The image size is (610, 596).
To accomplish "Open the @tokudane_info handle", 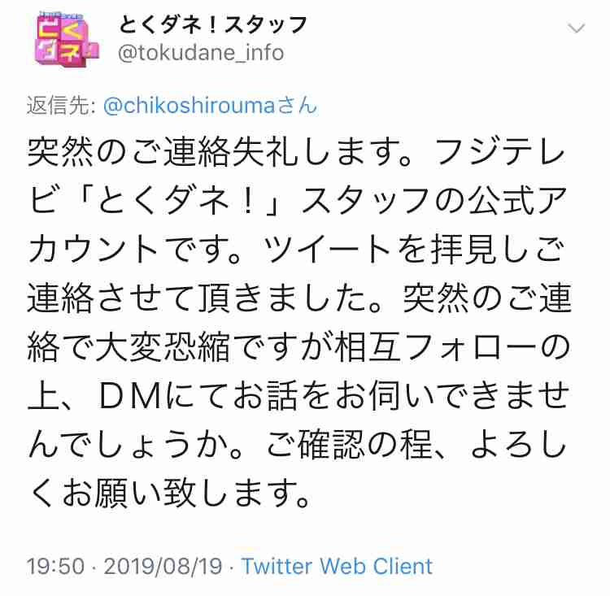I will click(201, 53).
